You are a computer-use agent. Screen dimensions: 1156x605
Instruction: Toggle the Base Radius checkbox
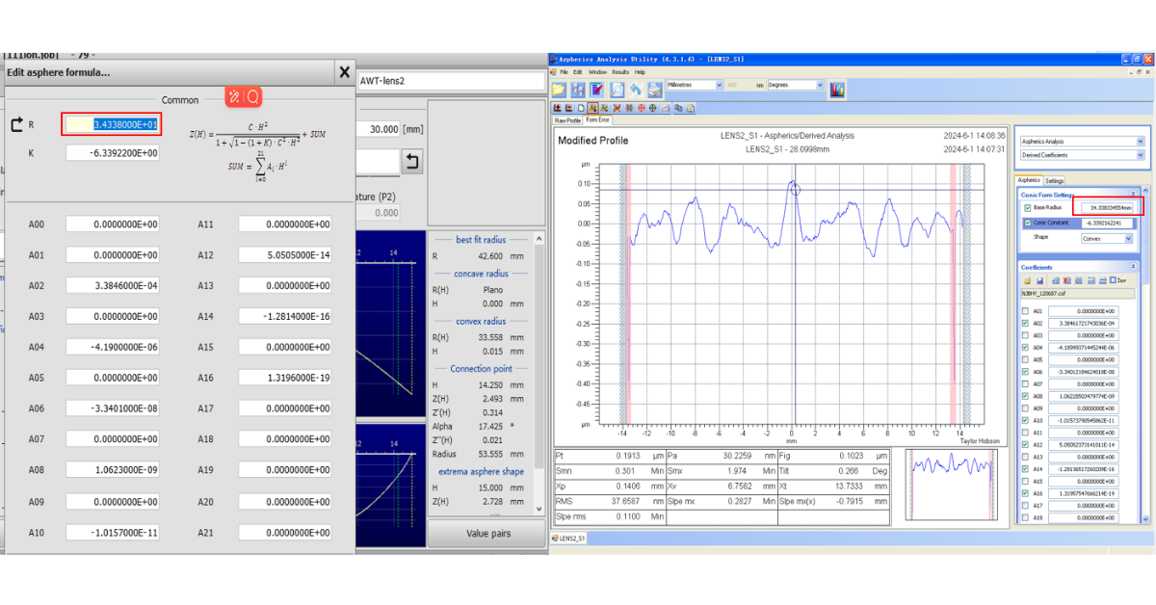click(1027, 208)
